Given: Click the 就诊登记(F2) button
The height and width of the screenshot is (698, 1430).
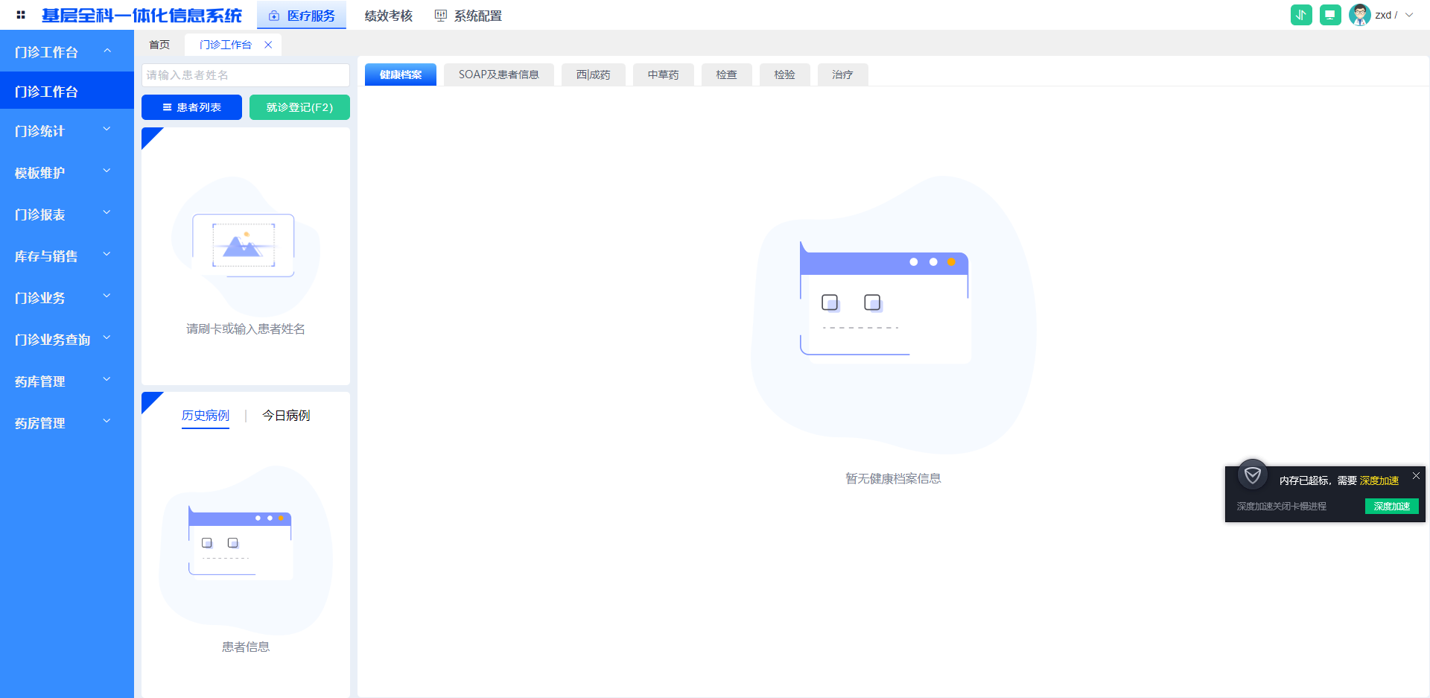Looking at the screenshot, I should [x=299, y=107].
